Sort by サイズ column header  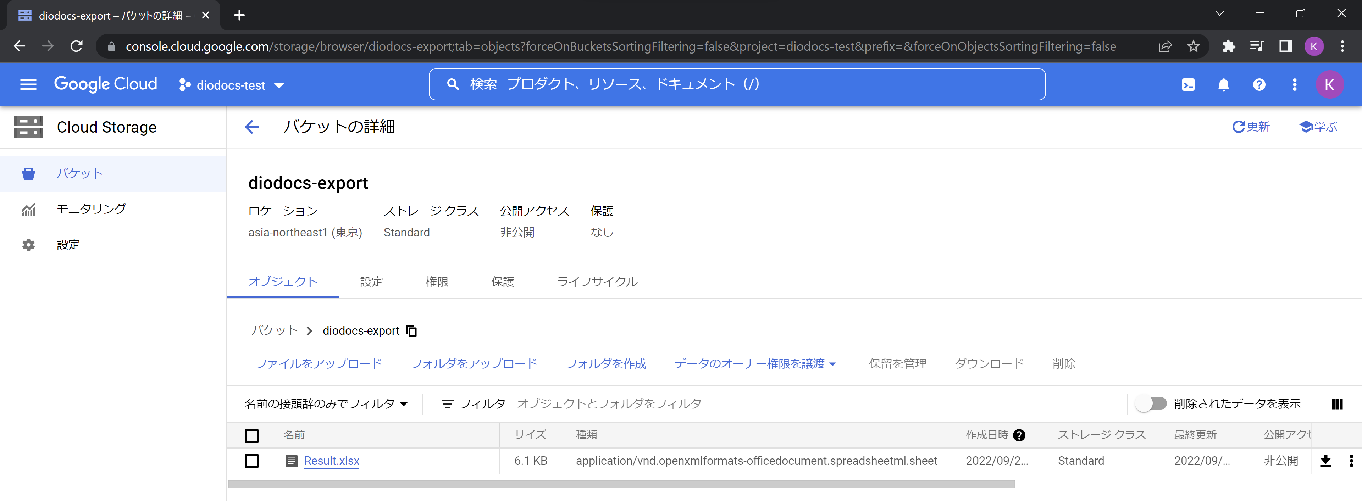pos(530,435)
